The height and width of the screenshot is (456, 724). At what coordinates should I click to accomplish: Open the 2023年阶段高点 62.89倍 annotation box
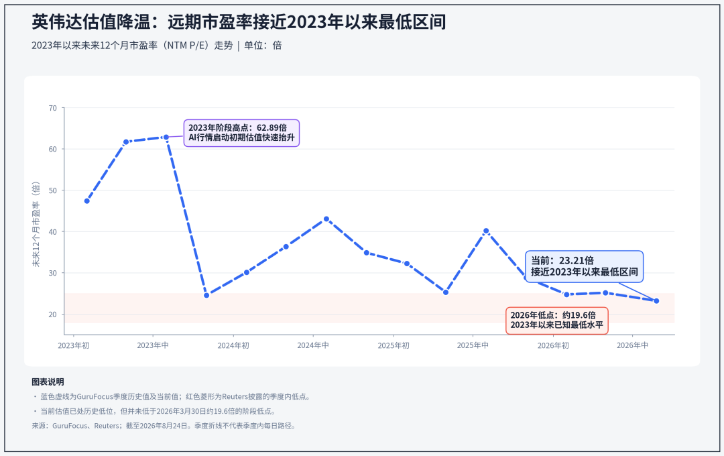point(241,133)
